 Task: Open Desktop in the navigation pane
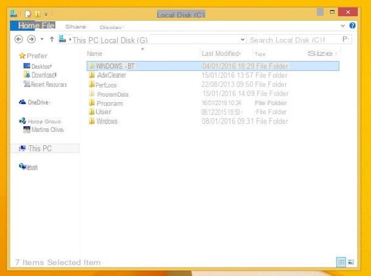37,66
